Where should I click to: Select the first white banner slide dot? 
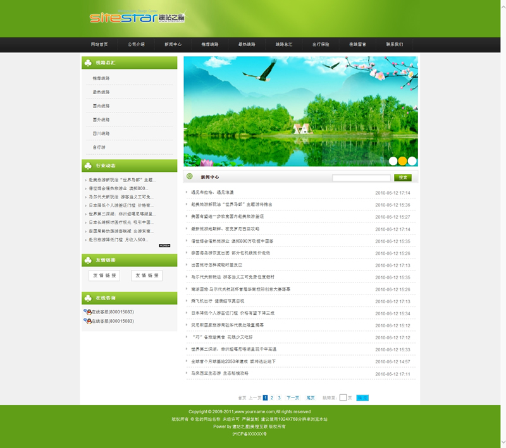(x=393, y=161)
